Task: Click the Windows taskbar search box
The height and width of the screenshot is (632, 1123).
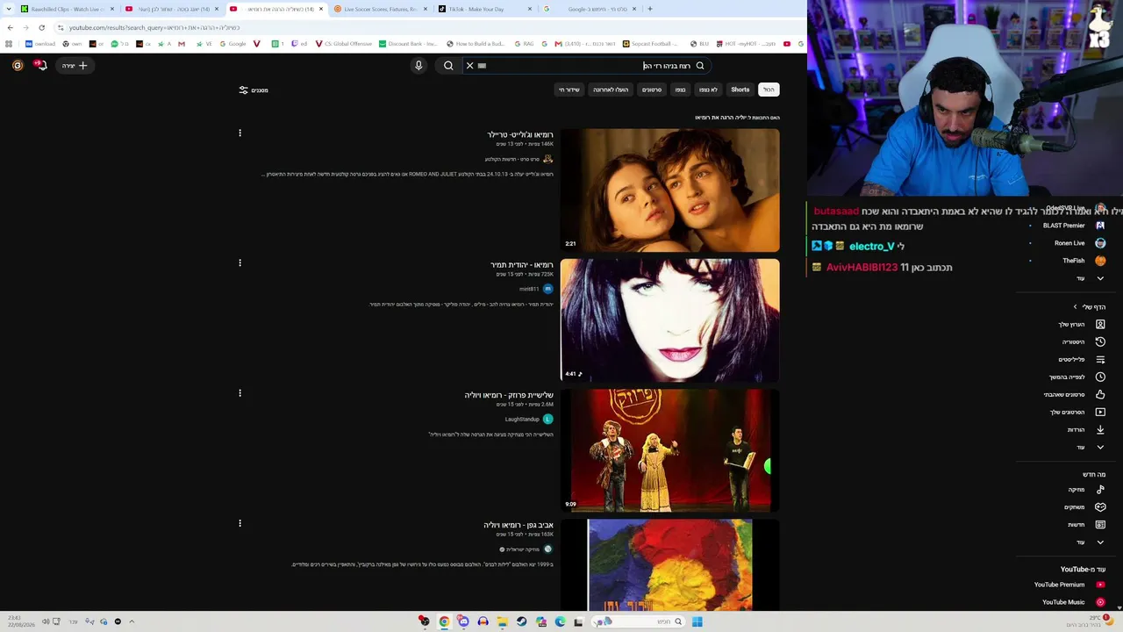Action: [x=640, y=621]
